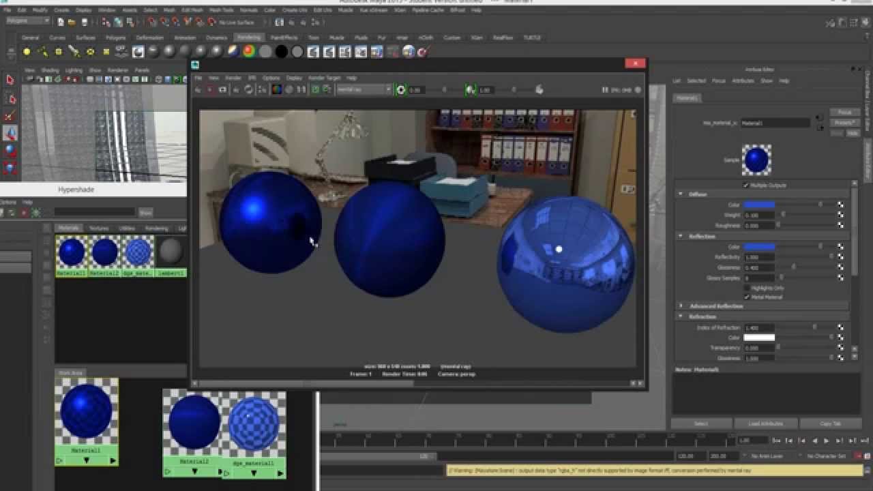Click the open scene folder icon
873x491 pixels.
(x=71, y=22)
